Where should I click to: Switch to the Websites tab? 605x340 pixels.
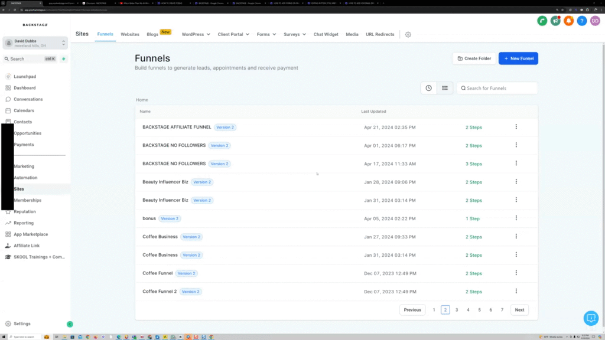(129, 34)
